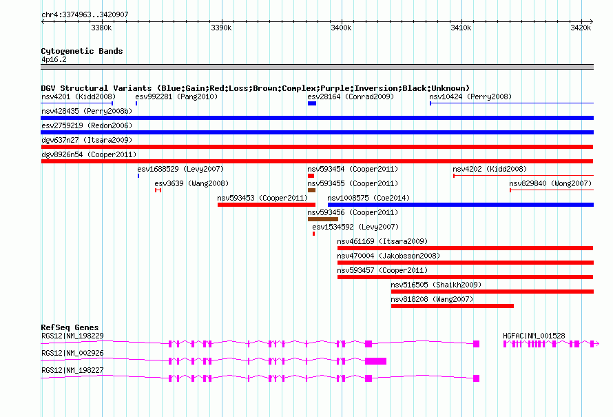Click the RGS12|NM_198229 gene label
613x417 pixels.
(x=73, y=336)
